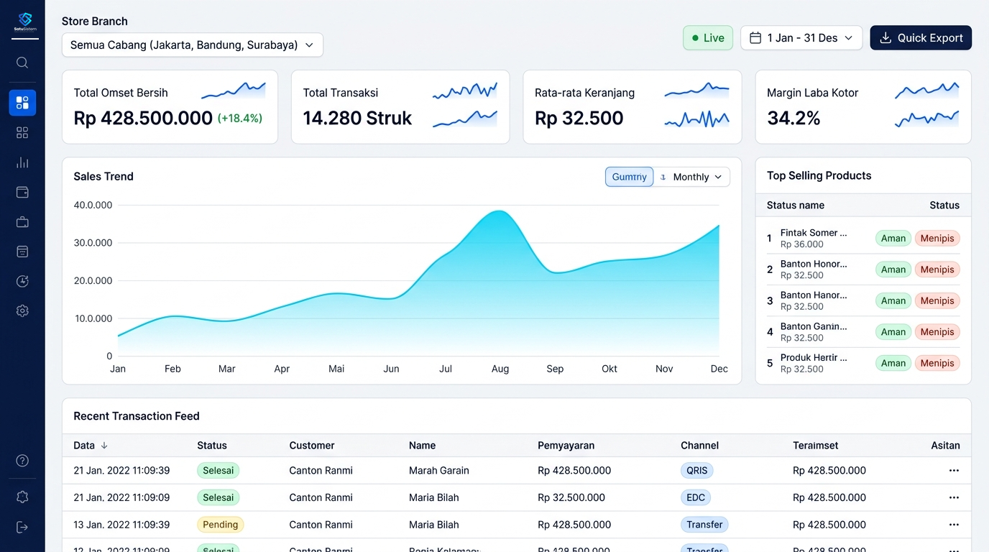Click the calendar icon in the date range
The width and height of the screenshot is (989, 552).
(755, 38)
